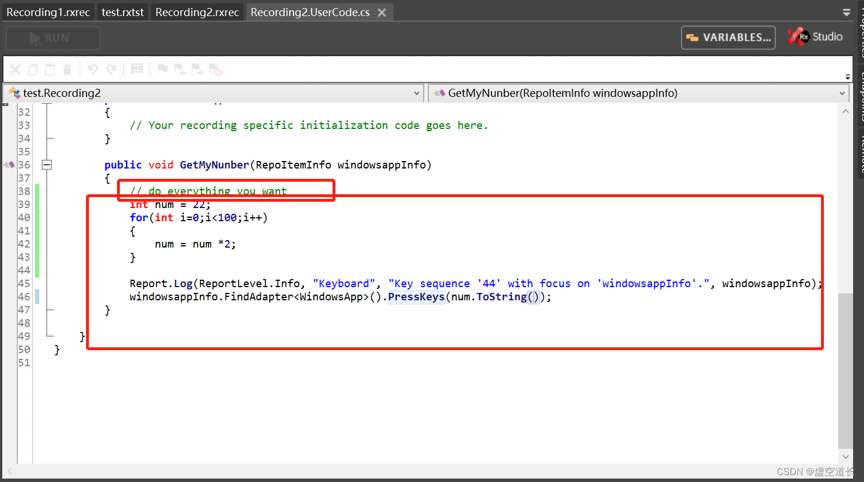
Task: Click the Cut scissors toolbar icon
Action: [15, 69]
